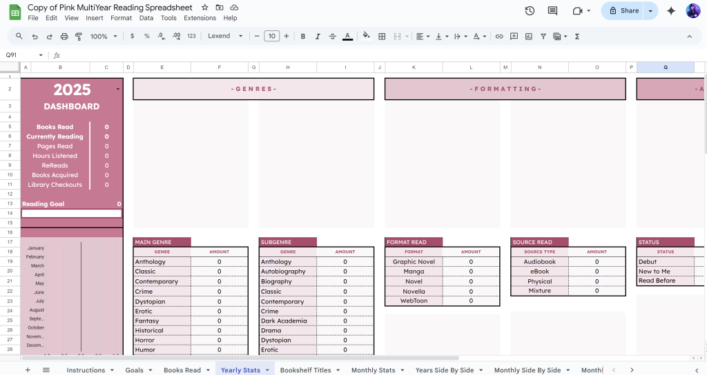
Task: Toggle italic formatting
Action: 318,37
